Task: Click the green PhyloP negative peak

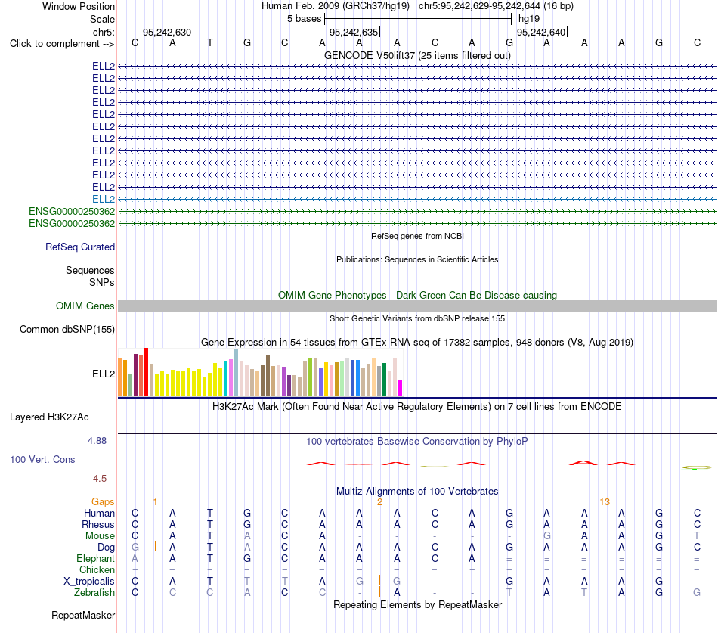Action: click(x=697, y=467)
